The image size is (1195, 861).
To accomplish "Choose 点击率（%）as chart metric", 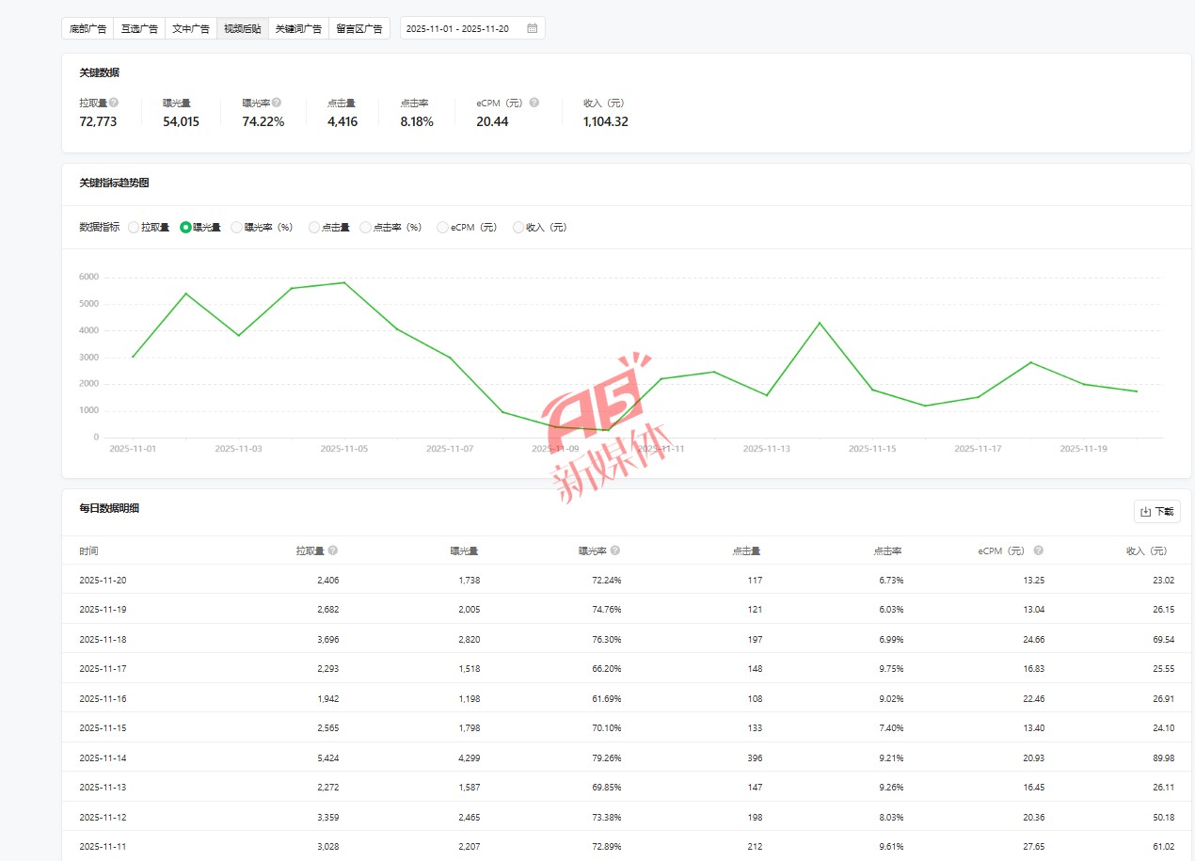I will [366, 227].
